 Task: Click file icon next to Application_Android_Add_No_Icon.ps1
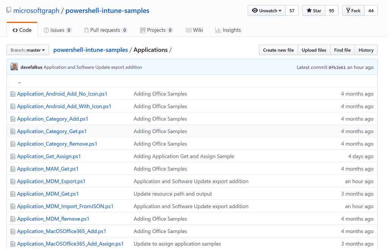click(13, 94)
